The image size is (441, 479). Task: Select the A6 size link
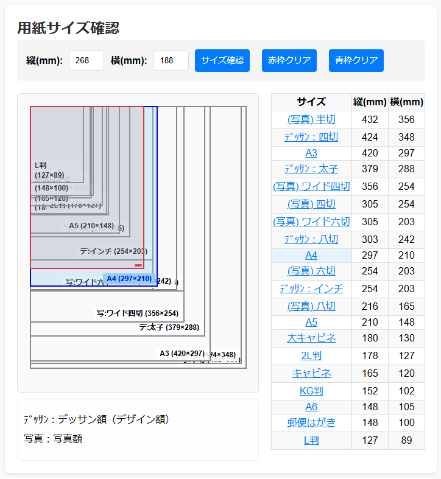point(311,407)
